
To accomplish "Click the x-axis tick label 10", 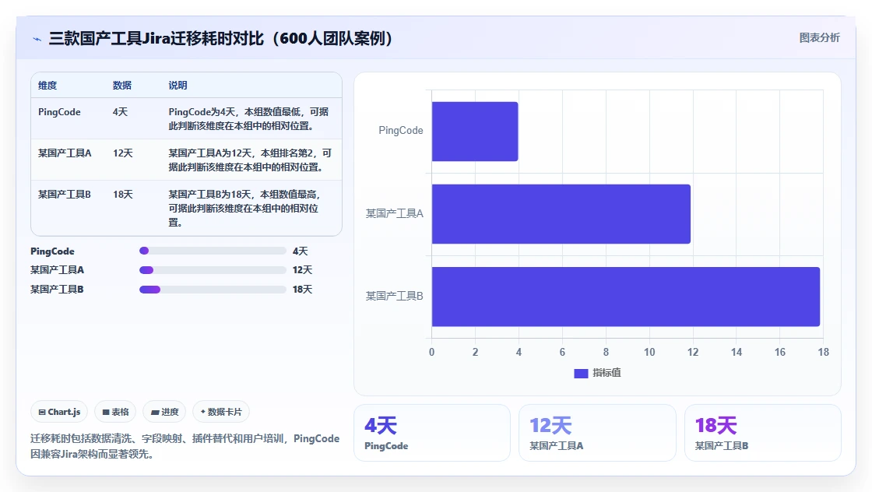I will click(x=649, y=353).
